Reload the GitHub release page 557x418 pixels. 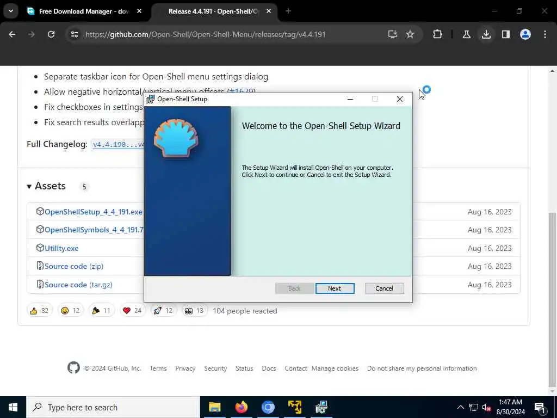(x=51, y=34)
